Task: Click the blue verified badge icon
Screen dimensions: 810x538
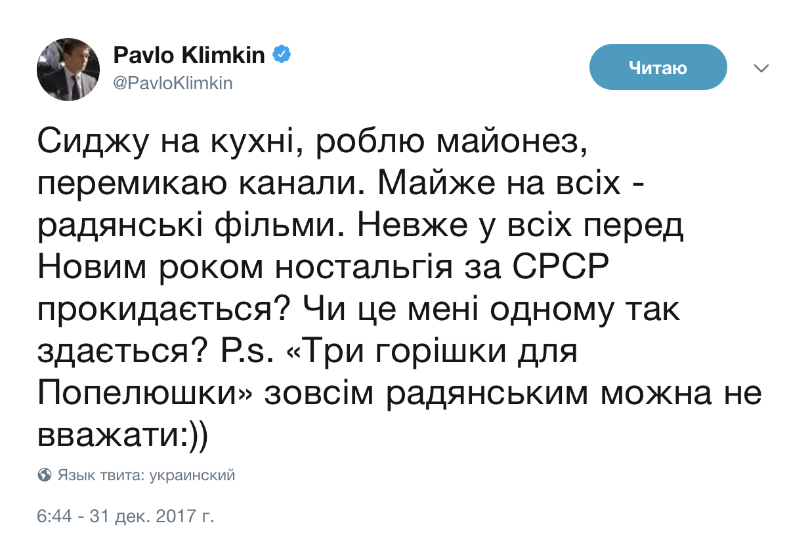Action: click(x=282, y=55)
